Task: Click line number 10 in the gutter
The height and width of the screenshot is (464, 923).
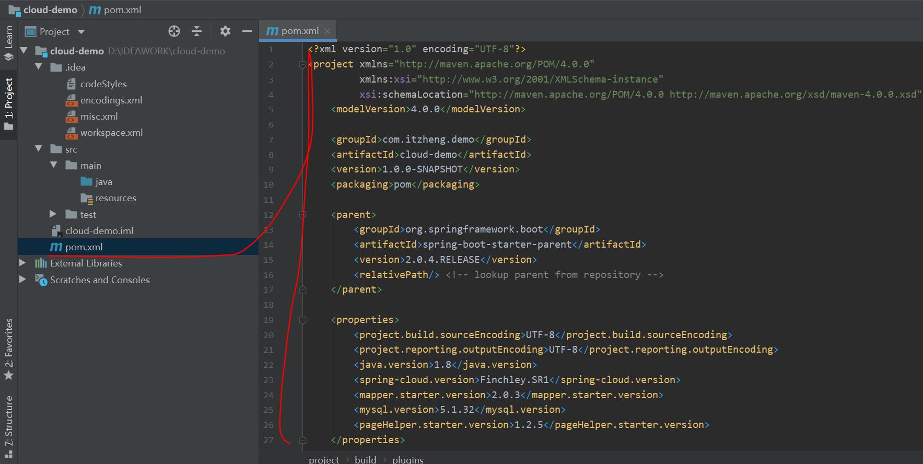Action: point(268,184)
